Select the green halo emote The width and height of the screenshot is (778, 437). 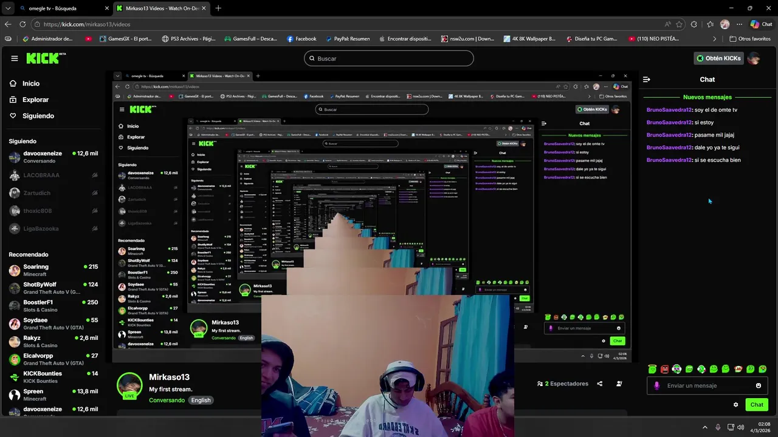[652, 369]
